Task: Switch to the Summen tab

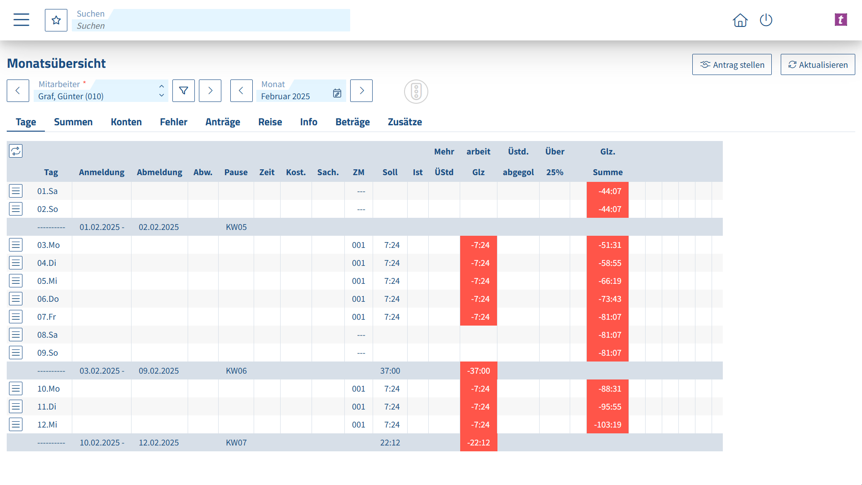Action: [x=73, y=122]
